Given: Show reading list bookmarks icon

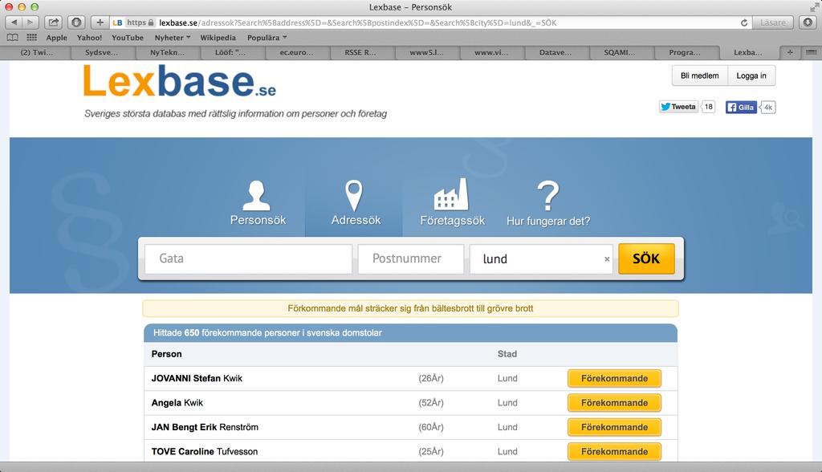Looking at the screenshot, I should 13,38.
